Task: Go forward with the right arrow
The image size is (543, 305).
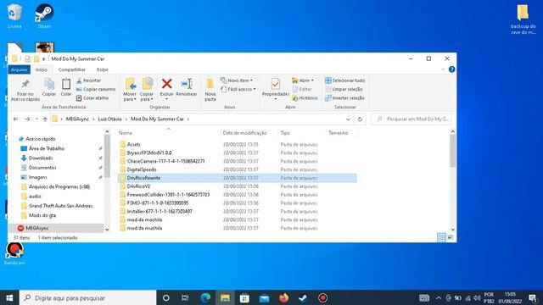Action: (x=27, y=119)
